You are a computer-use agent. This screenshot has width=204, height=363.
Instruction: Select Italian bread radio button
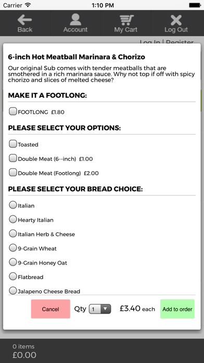pyautogui.click(x=12, y=205)
